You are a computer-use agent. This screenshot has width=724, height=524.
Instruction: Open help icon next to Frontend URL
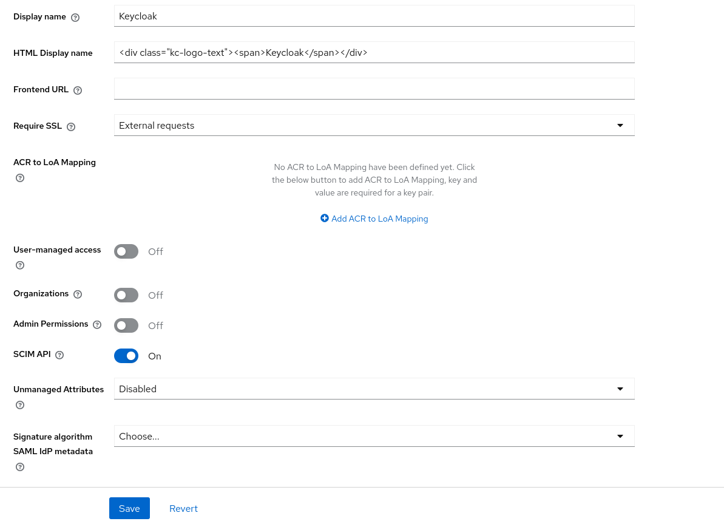[x=78, y=90]
